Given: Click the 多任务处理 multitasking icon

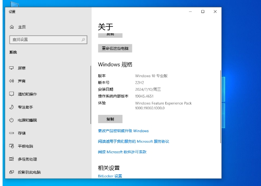Looking at the screenshot, I should click(x=12, y=159).
